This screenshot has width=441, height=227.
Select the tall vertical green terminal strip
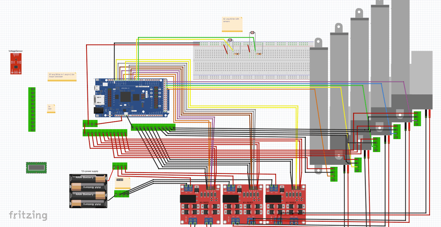(x=32, y=109)
